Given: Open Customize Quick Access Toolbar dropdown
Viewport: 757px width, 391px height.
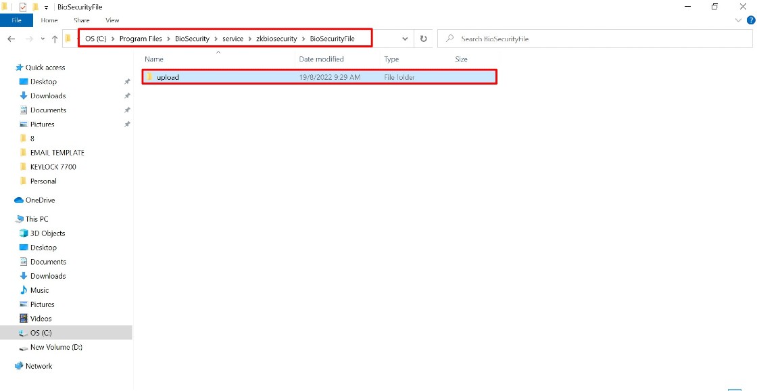Looking at the screenshot, I should pyautogui.click(x=47, y=7).
